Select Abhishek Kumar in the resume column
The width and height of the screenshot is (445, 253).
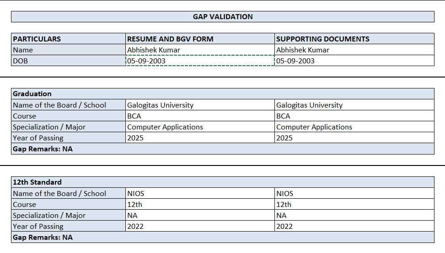pyautogui.click(x=200, y=50)
